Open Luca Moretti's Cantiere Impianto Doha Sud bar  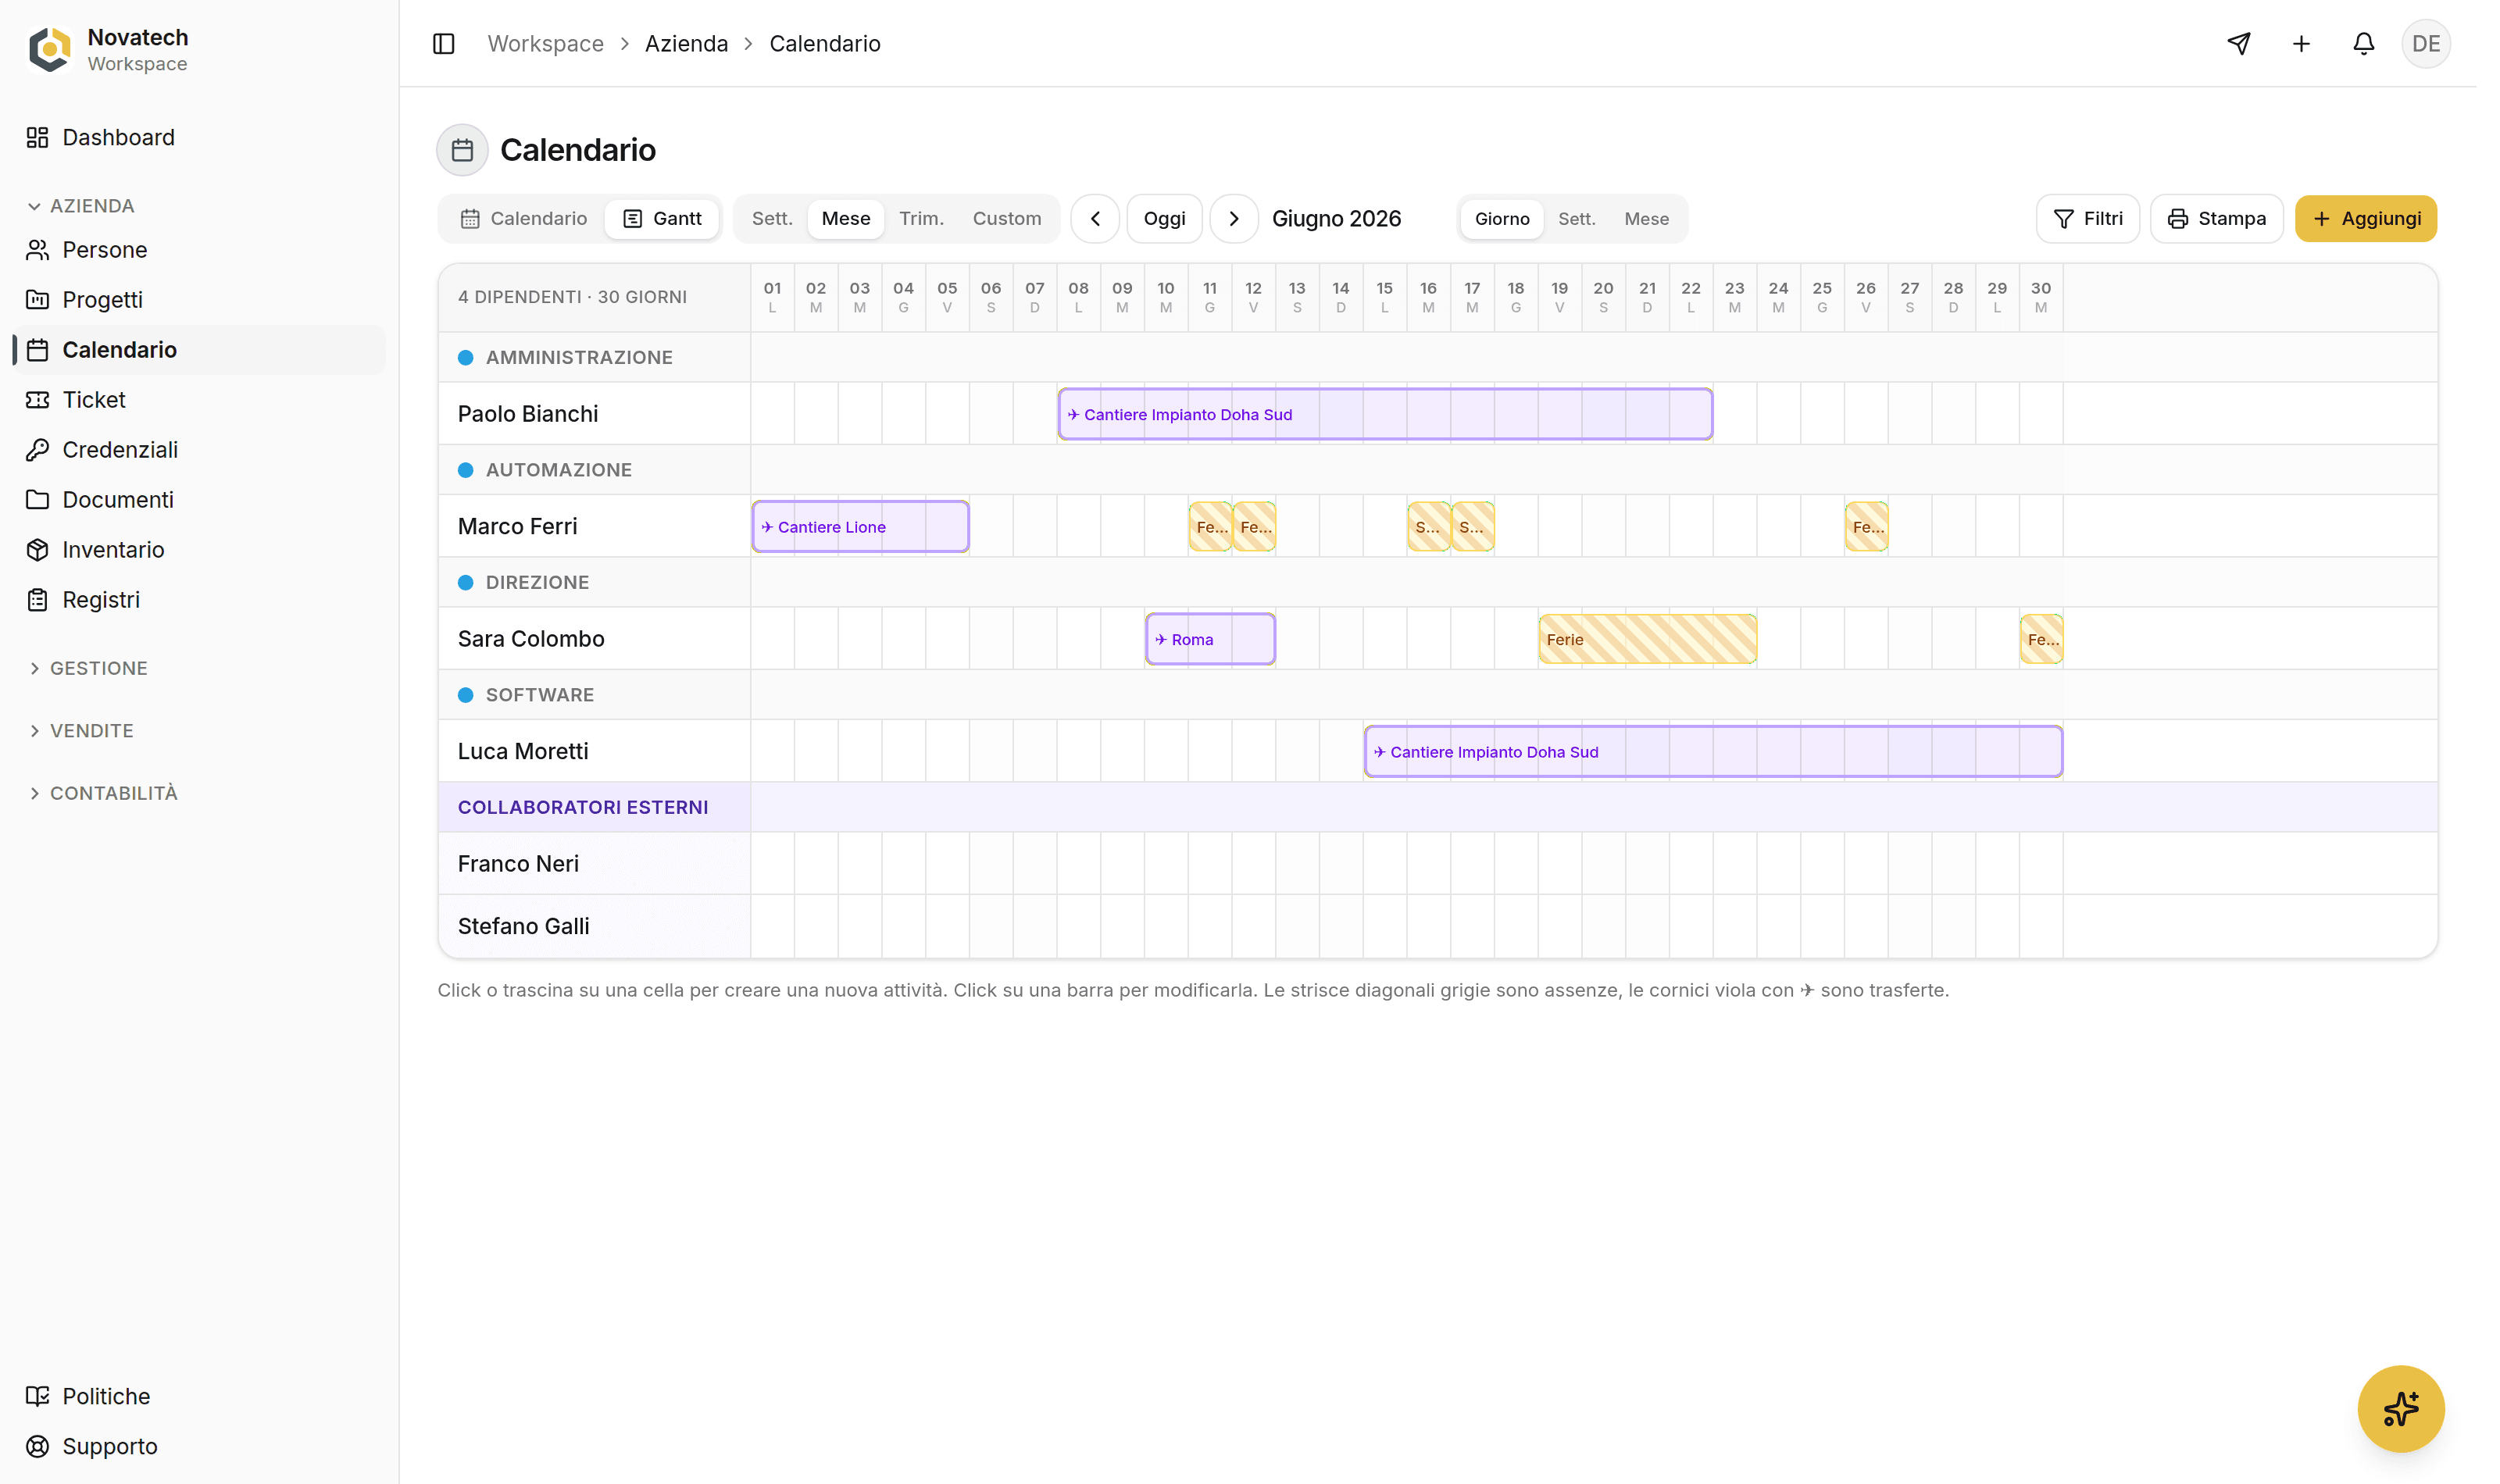(x=1713, y=752)
